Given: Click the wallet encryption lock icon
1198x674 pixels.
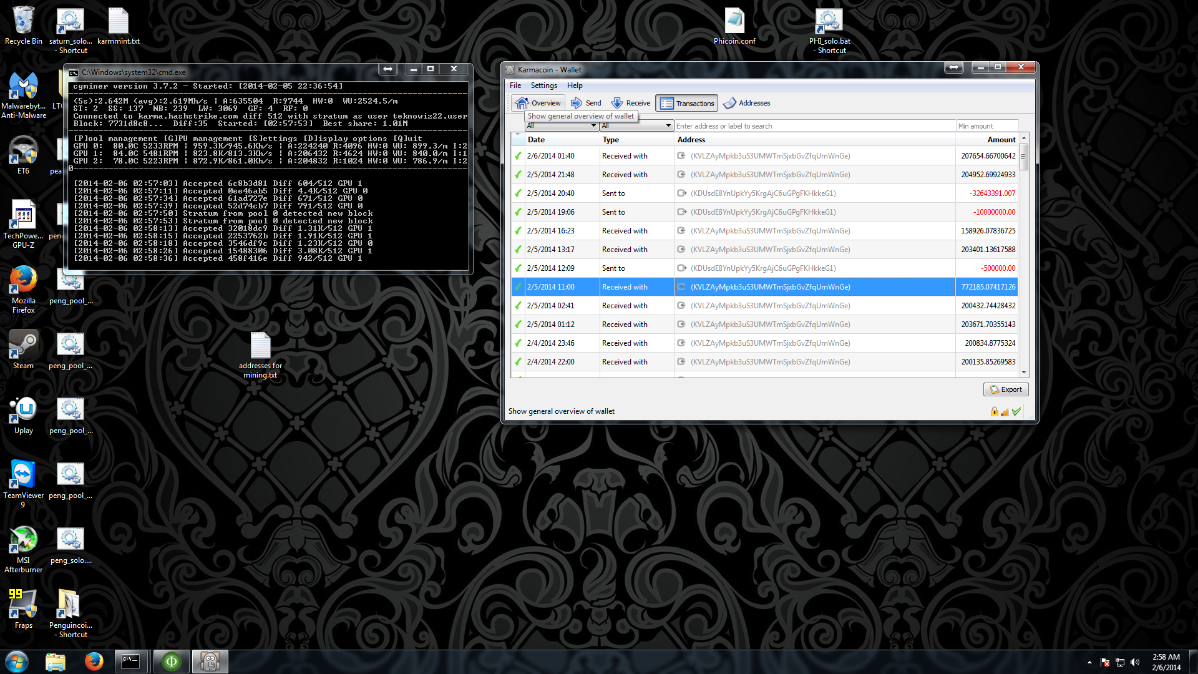Looking at the screenshot, I should pyautogui.click(x=994, y=412).
